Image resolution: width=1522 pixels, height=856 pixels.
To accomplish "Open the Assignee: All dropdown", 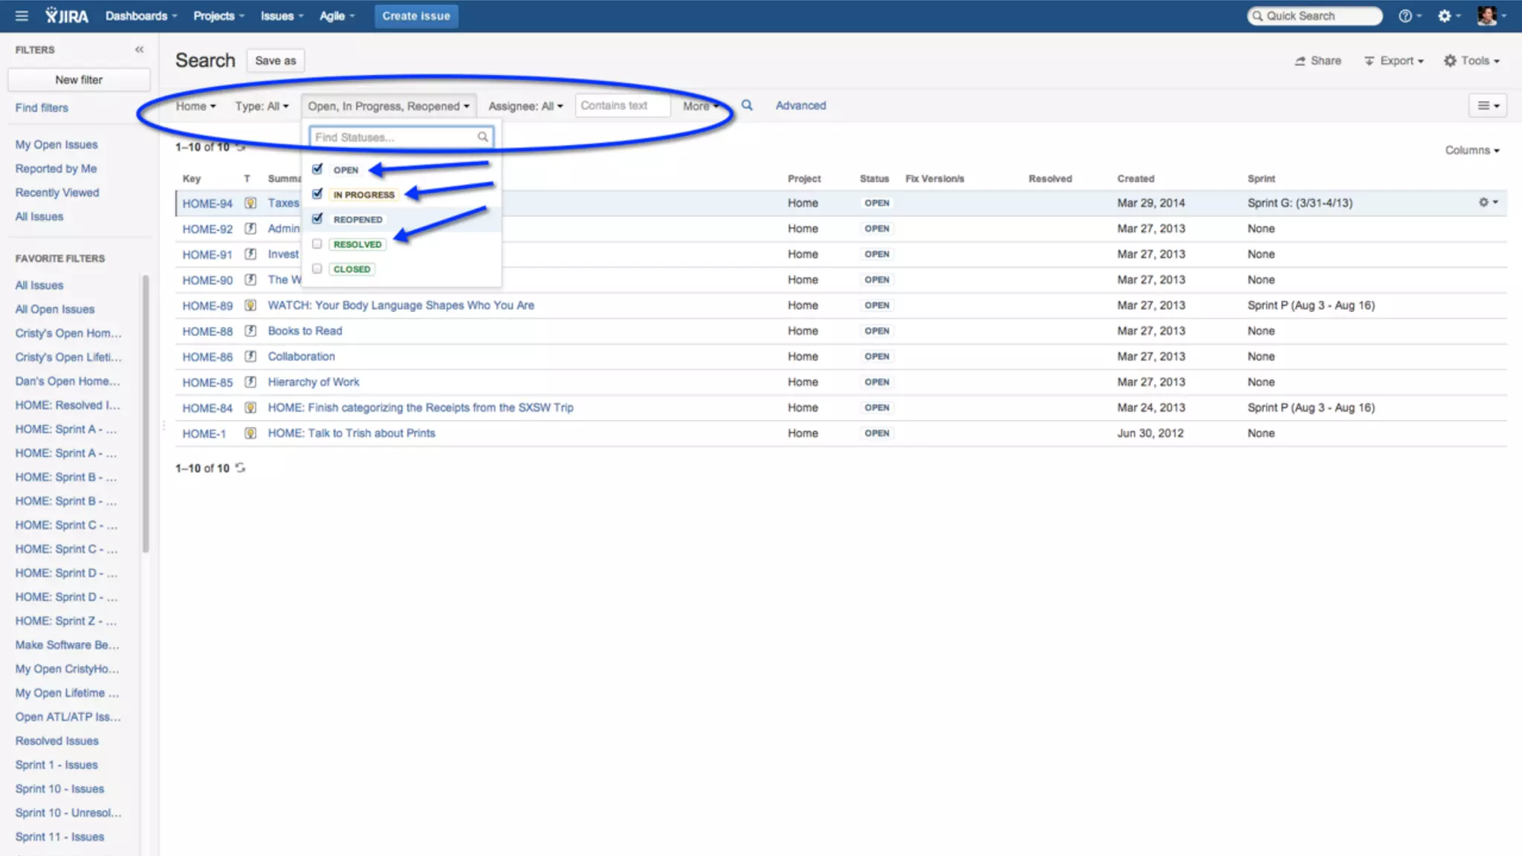I will [525, 106].
